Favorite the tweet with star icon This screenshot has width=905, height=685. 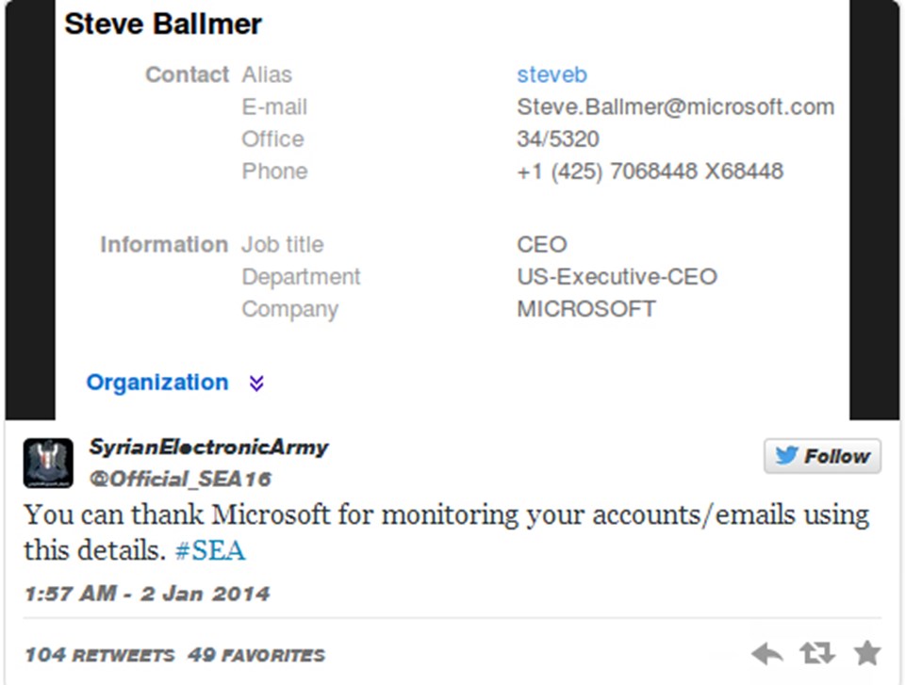coord(867,653)
